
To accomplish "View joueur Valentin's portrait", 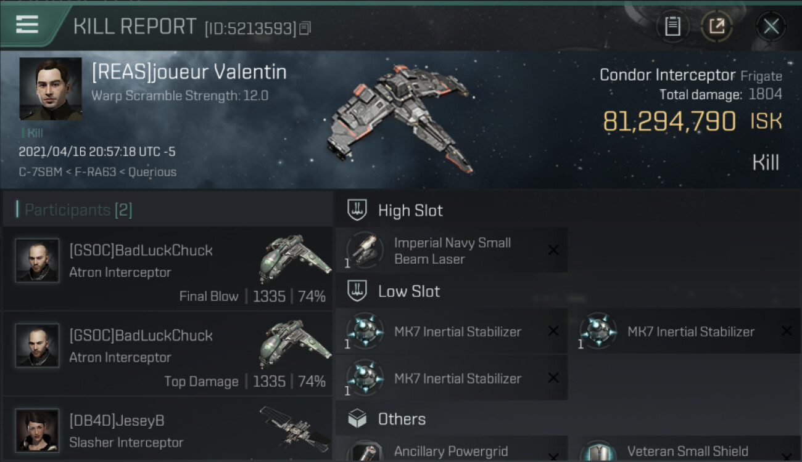I will click(x=51, y=89).
